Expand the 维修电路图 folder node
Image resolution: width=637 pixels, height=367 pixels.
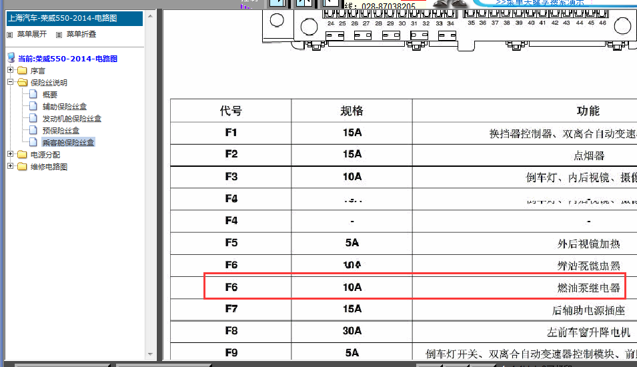pos(11,166)
